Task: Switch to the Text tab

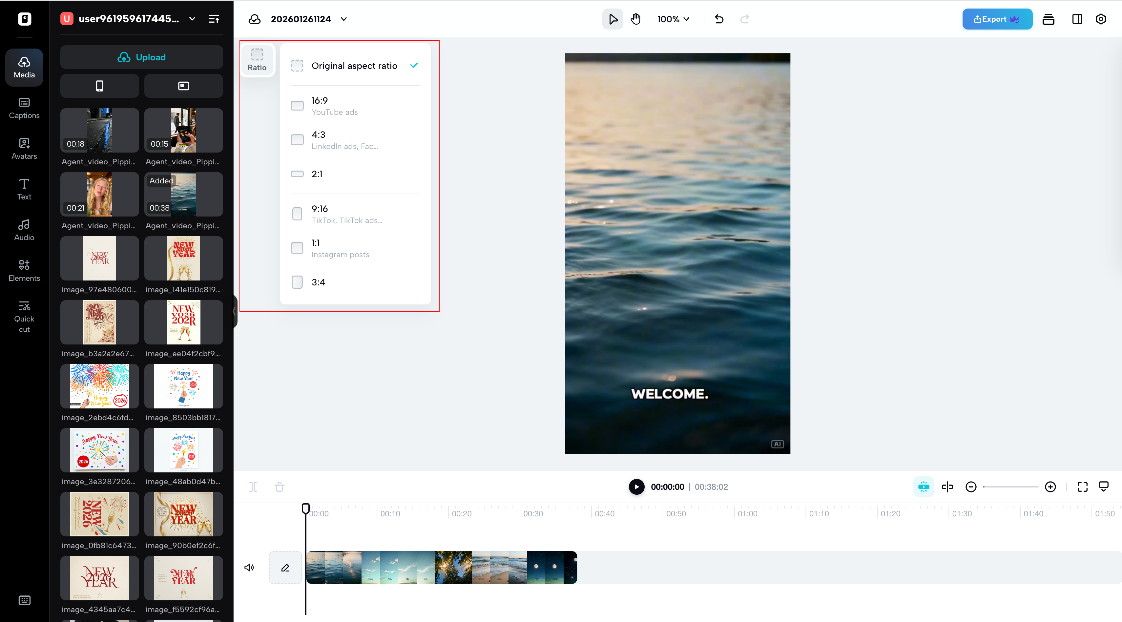Action: [24, 189]
